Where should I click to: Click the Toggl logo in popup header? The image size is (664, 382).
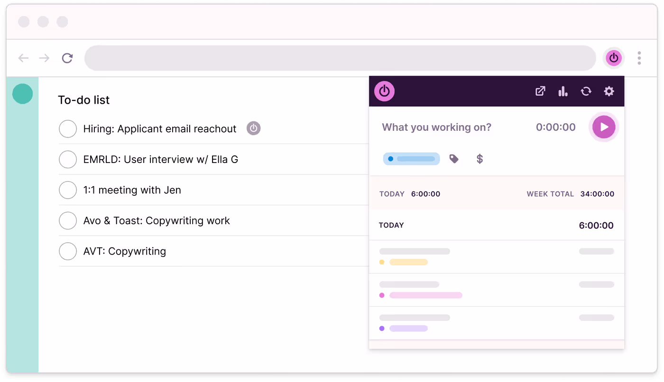[x=384, y=91]
